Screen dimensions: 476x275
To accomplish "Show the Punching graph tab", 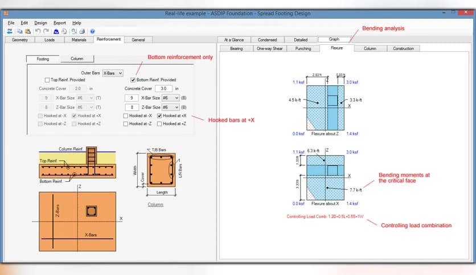I will point(303,48).
